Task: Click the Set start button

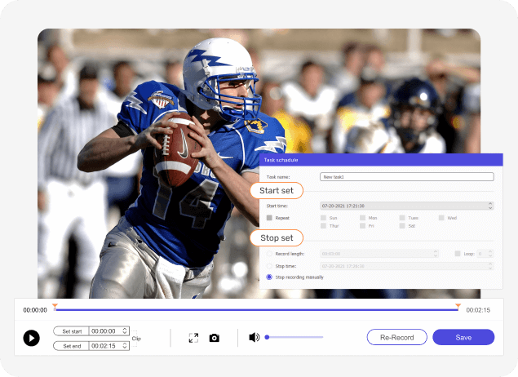Action: tap(71, 331)
